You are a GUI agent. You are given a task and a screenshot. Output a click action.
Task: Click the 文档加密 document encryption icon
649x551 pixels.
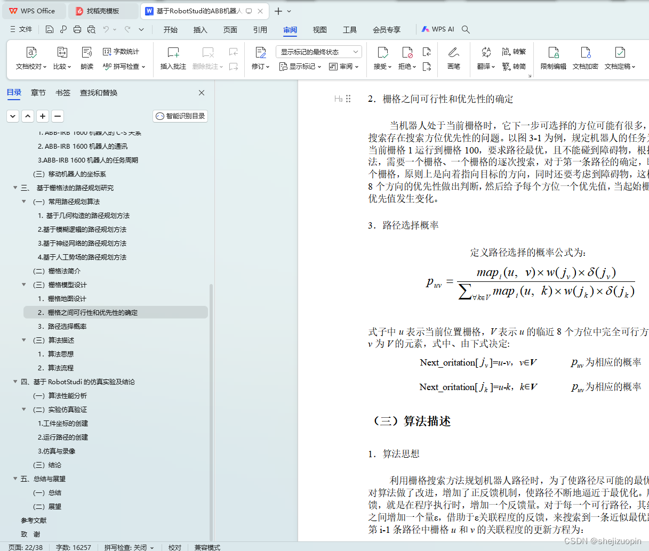point(586,52)
